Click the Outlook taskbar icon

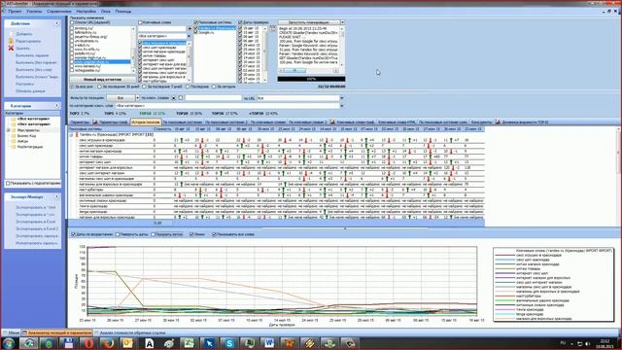point(128,343)
